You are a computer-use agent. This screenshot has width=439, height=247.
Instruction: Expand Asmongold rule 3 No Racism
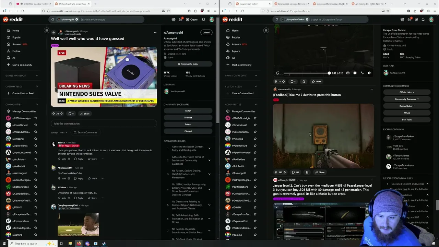(209, 174)
